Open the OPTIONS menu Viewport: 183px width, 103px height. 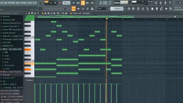[x=23, y=3]
